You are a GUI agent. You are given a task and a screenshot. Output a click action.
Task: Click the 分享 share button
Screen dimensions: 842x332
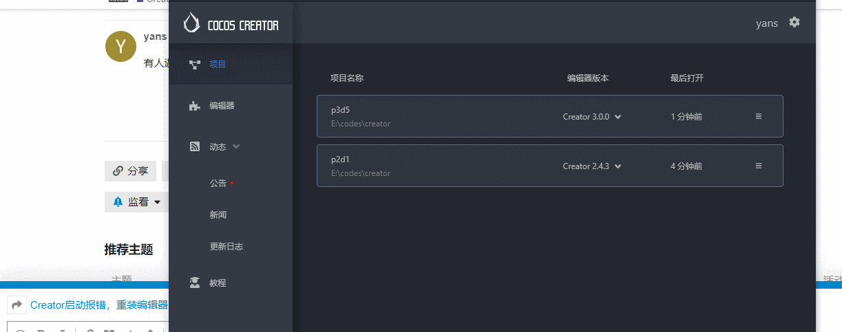131,171
